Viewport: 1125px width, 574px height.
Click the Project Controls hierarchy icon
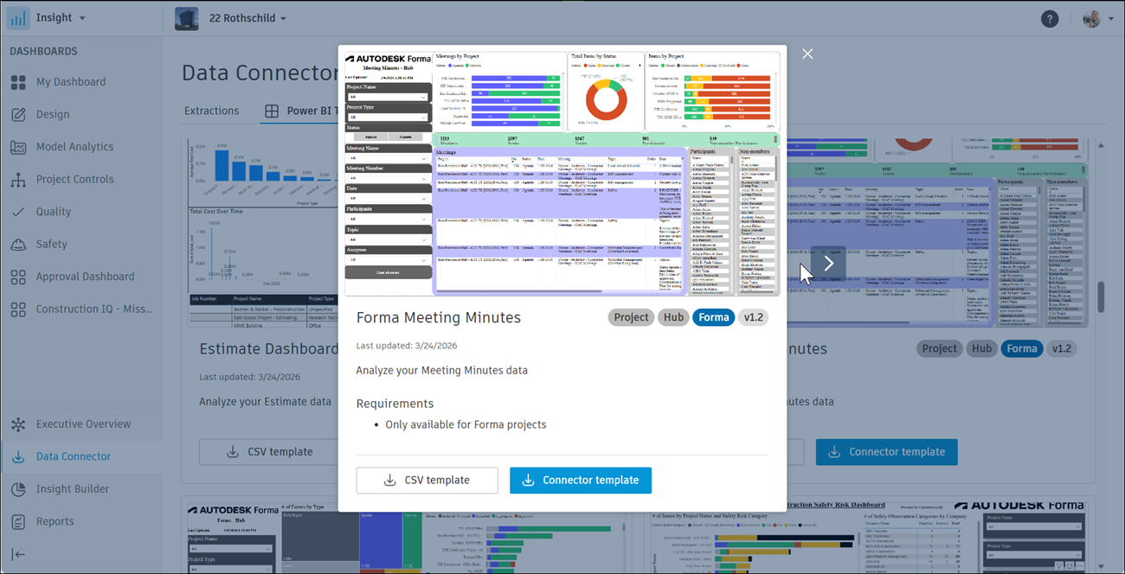pyautogui.click(x=18, y=179)
